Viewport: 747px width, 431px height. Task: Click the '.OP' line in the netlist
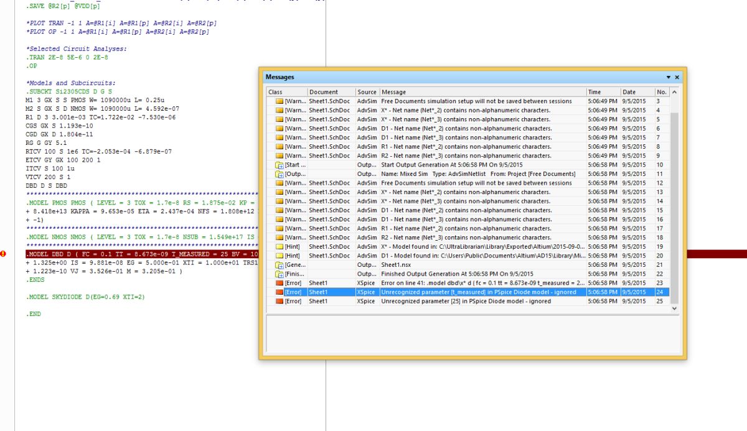[x=31, y=65]
